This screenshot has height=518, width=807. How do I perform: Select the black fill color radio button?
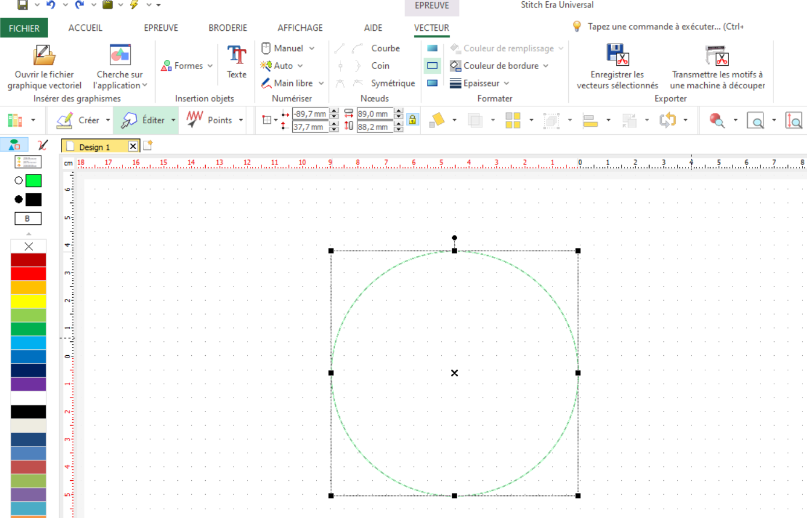click(19, 199)
